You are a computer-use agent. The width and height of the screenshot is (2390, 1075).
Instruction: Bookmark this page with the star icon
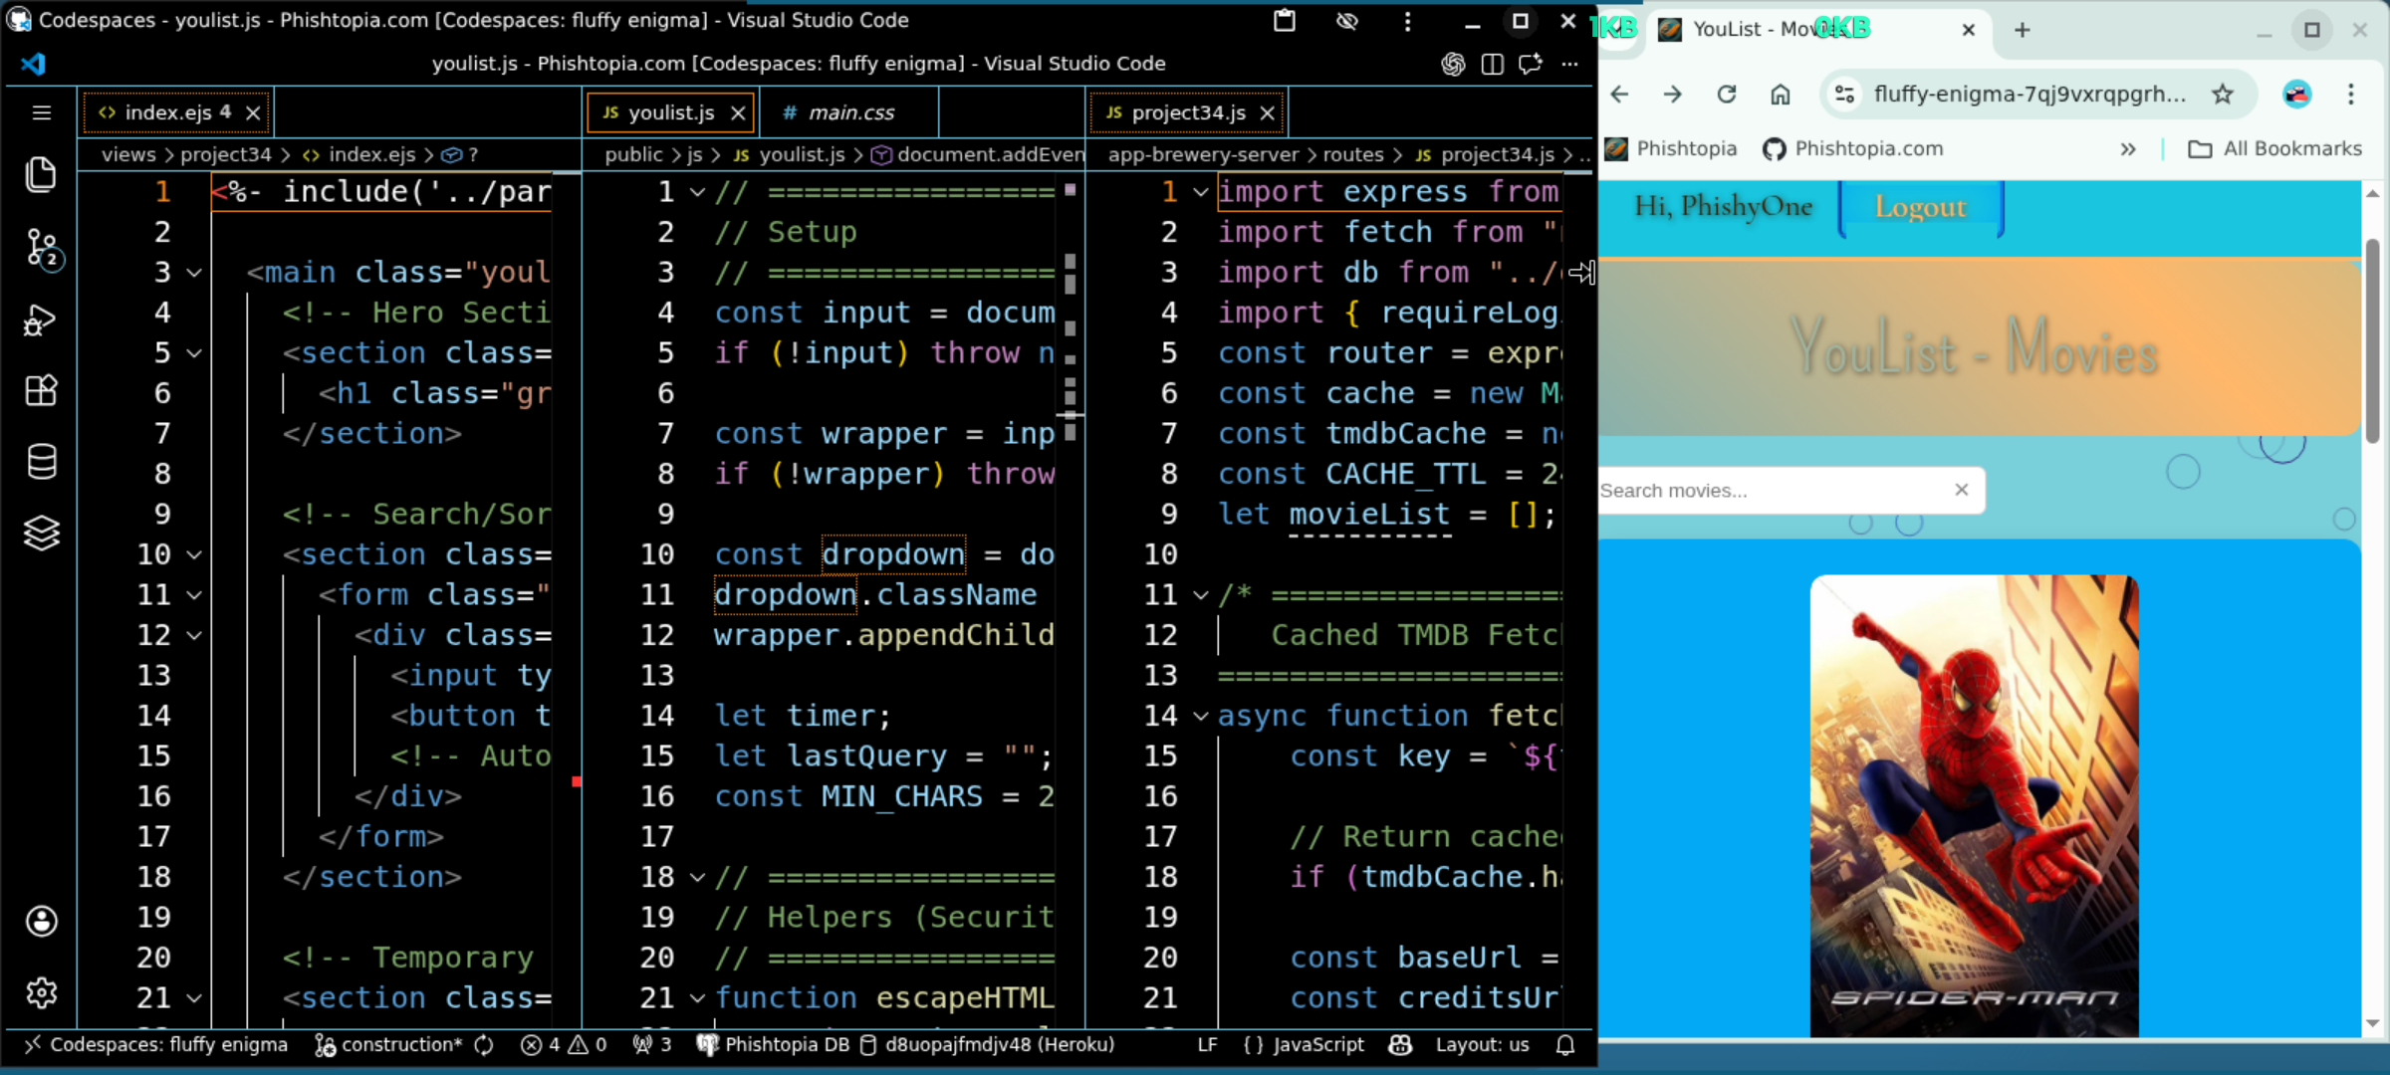pyautogui.click(x=2222, y=94)
